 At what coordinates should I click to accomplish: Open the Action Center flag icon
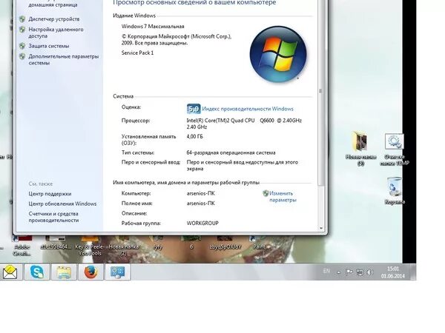coord(349,272)
